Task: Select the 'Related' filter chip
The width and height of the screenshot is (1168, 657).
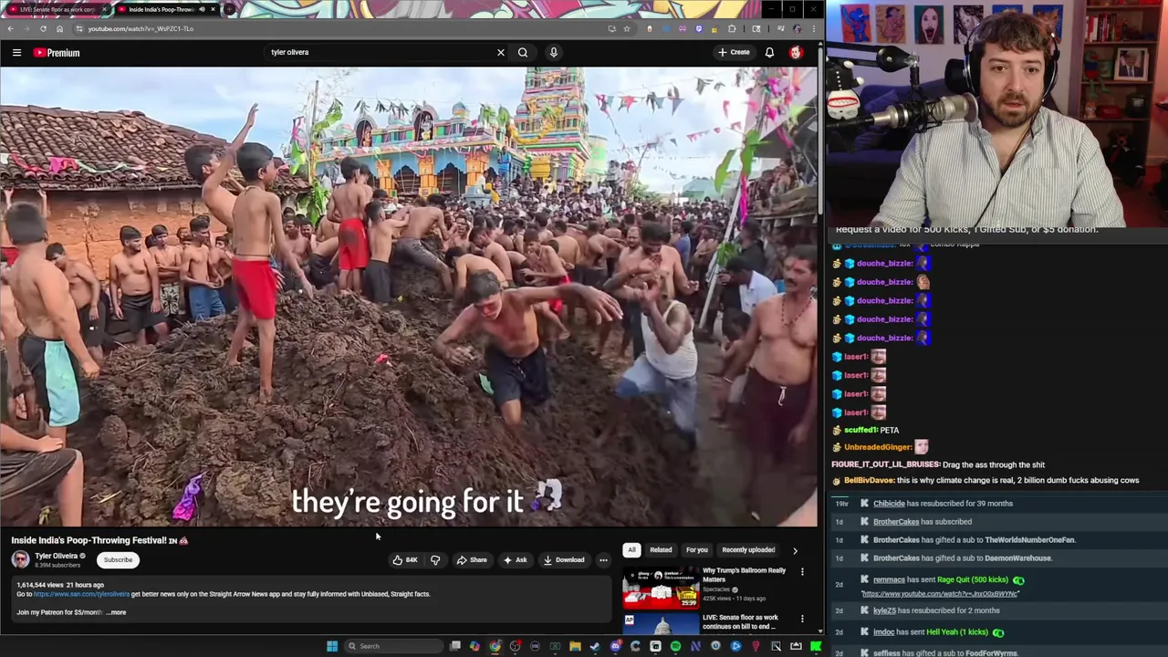Action: click(x=661, y=550)
